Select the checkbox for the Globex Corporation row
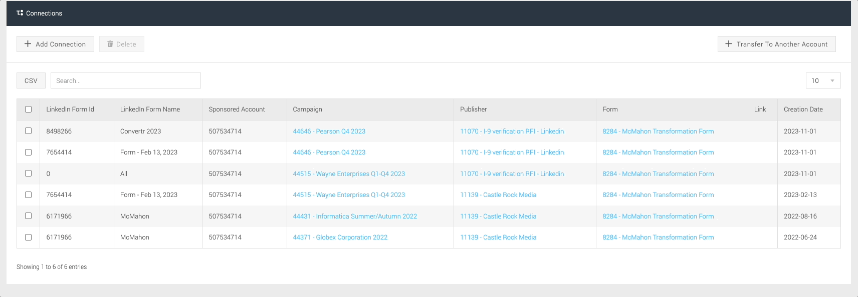Image resolution: width=858 pixels, height=297 pixels. pos(28,237)
